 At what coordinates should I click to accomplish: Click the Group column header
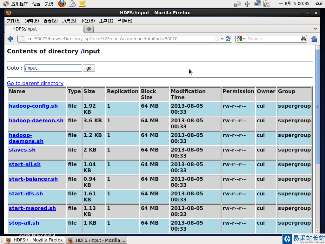(x=294, y=94)
